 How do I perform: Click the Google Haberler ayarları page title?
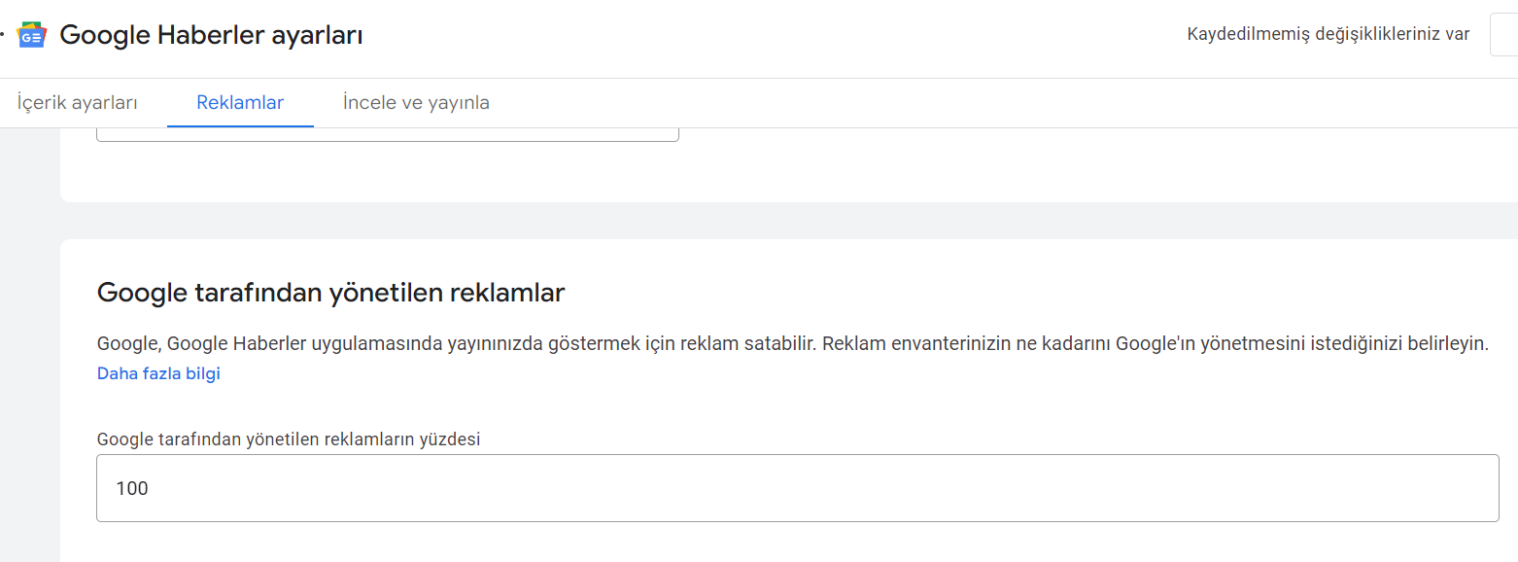[211, 35]
